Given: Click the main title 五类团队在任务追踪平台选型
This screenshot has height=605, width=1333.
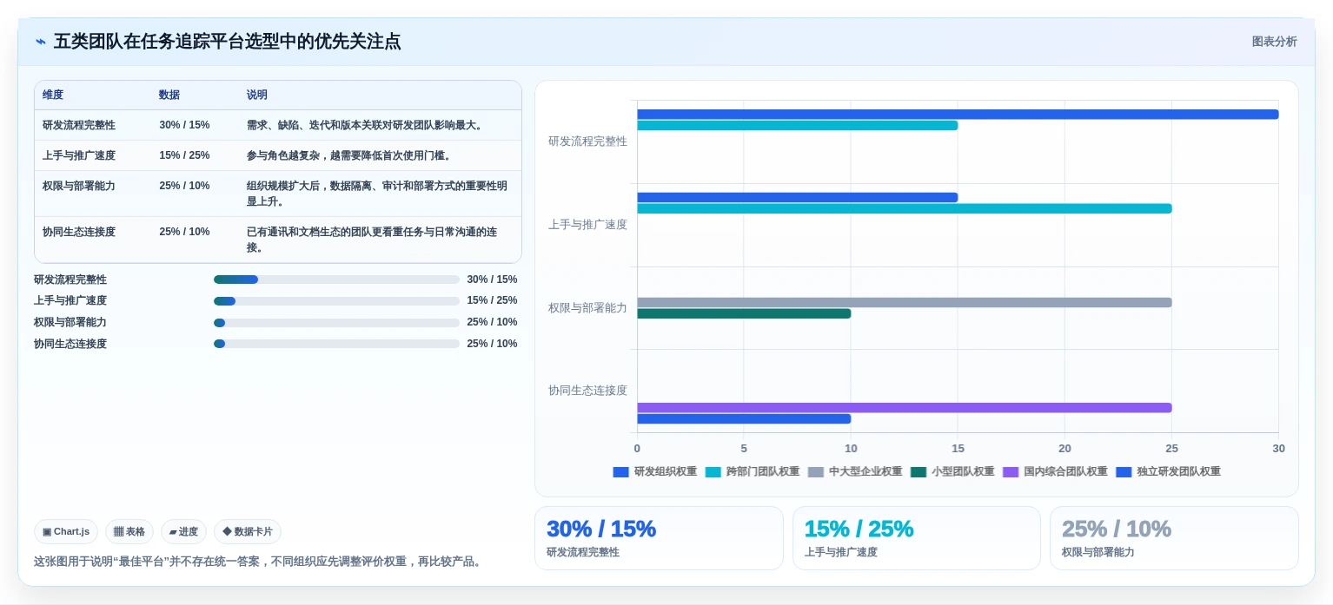Looking at the screenshot, I should [x=228, y=42].
